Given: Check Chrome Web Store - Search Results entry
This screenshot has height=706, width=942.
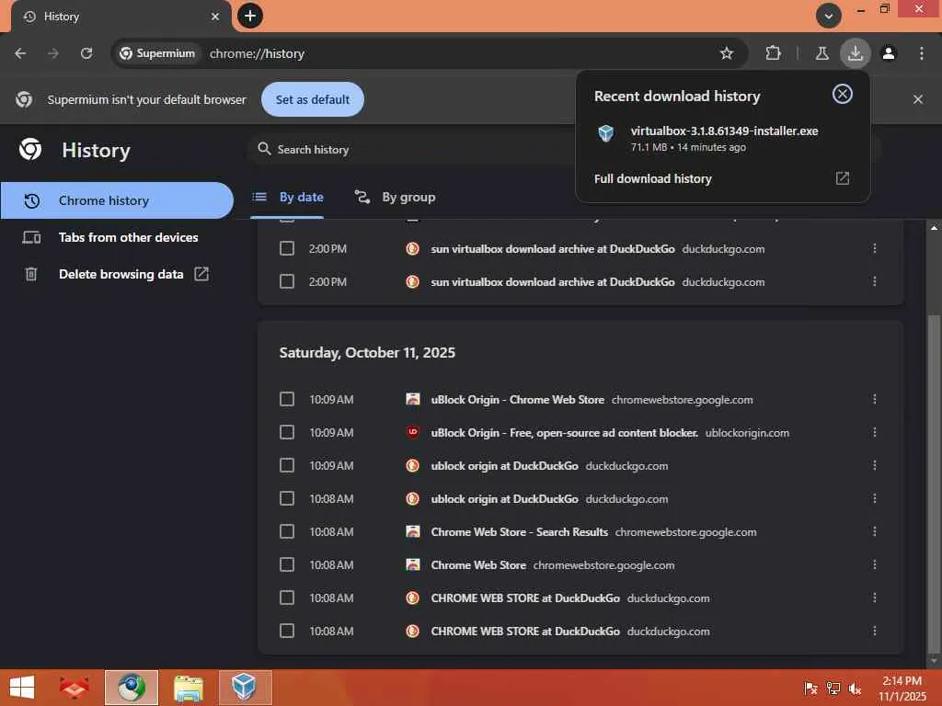Looking at the screenshot, I should [287, 531].
